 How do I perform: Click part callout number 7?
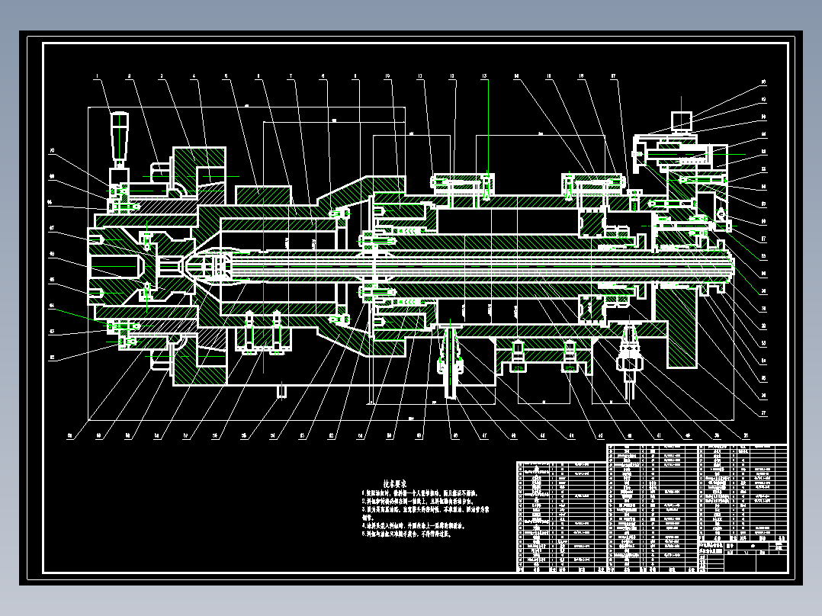coord(291,76)
